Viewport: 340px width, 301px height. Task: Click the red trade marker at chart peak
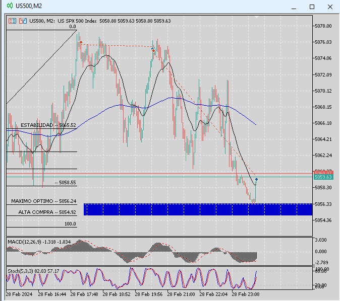click(x=81, y=43)
